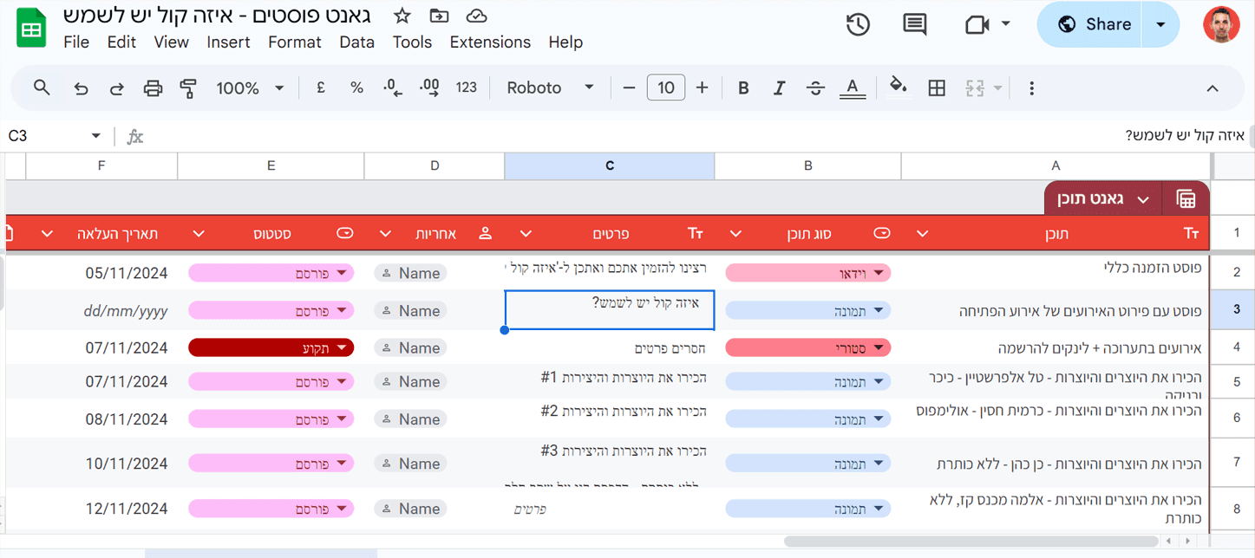
Task: Open the Extensions menu
Action: [x=490, y=42]
